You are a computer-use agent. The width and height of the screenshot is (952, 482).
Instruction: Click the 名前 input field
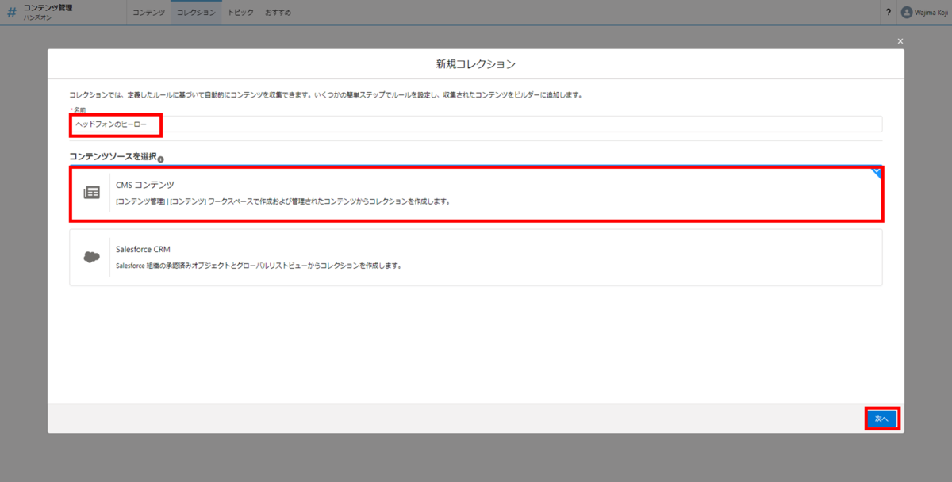[x=476, y=124]
